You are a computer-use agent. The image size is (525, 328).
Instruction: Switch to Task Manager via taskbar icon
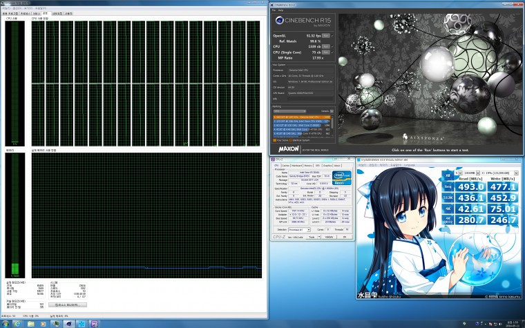click(x=56, y=324)
